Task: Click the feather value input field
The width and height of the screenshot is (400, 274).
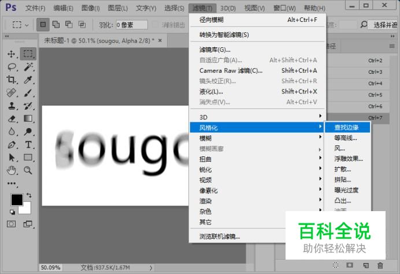Action: pos(132,25)
